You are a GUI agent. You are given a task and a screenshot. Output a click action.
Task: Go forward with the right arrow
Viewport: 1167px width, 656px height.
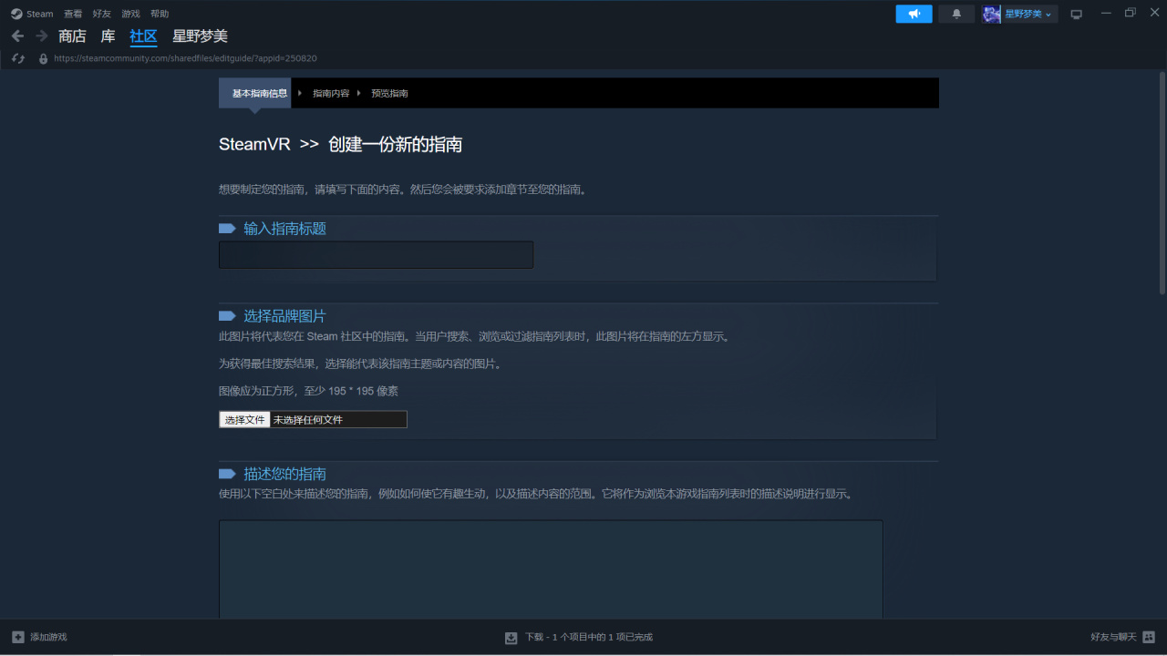click(41, 36)
